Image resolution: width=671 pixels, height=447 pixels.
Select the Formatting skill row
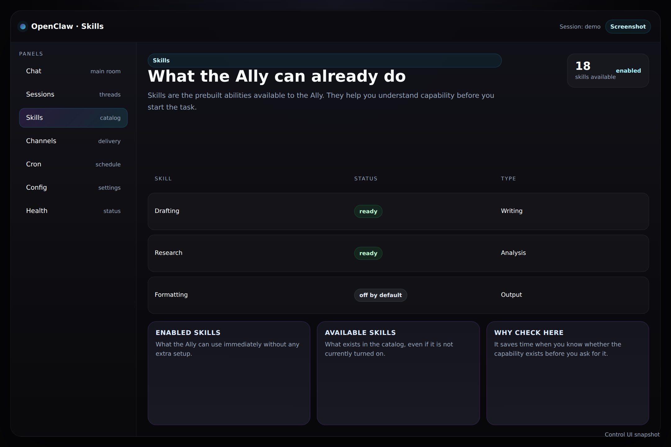[398, 295]
